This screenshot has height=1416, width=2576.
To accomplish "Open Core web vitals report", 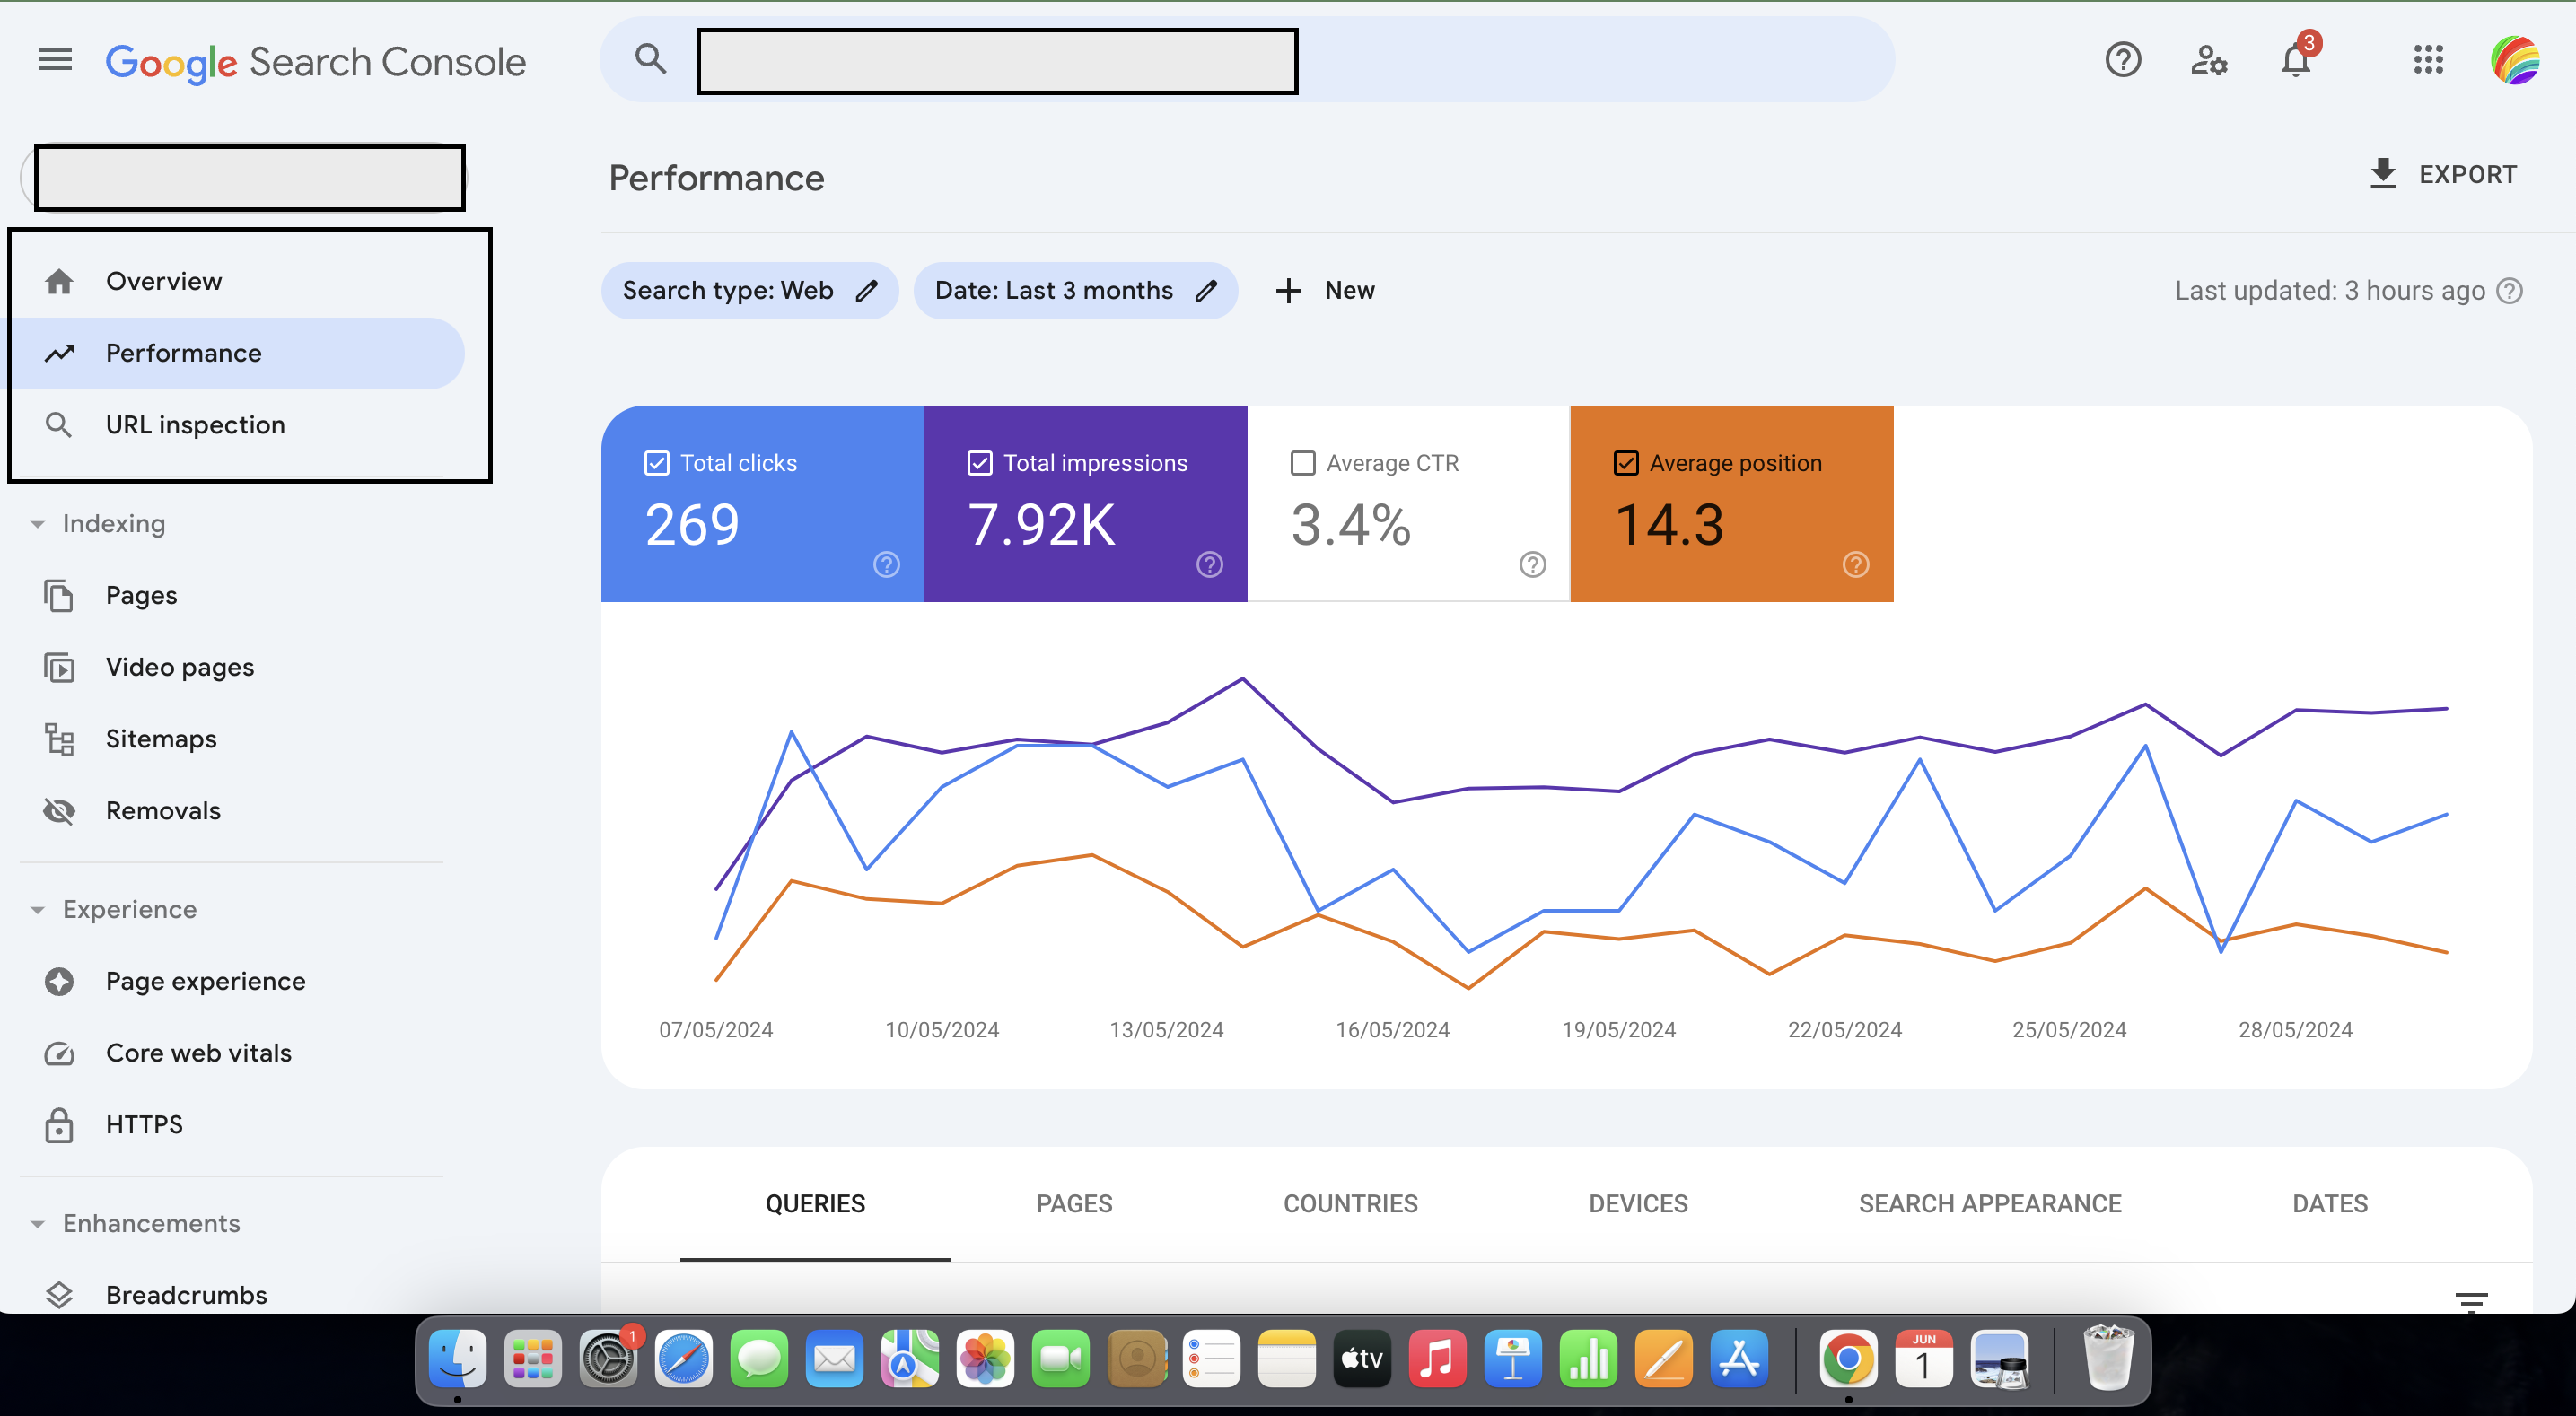I will point(198,1052).
